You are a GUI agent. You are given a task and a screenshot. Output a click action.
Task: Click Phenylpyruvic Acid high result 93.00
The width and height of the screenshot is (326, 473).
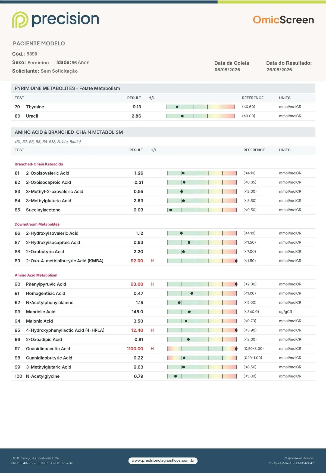137,284
